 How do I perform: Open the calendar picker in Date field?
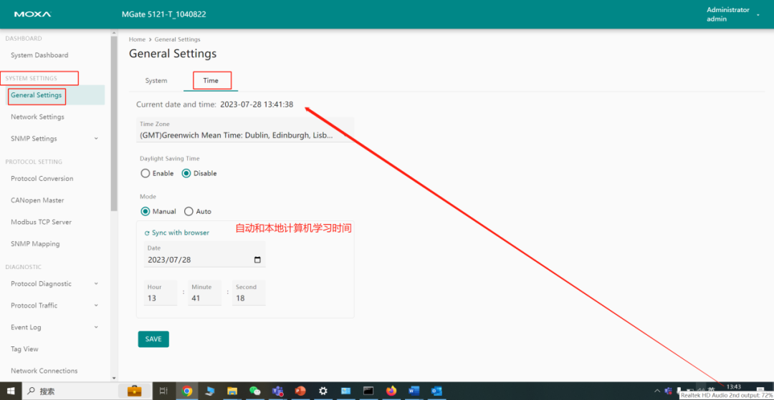(257, 260)
